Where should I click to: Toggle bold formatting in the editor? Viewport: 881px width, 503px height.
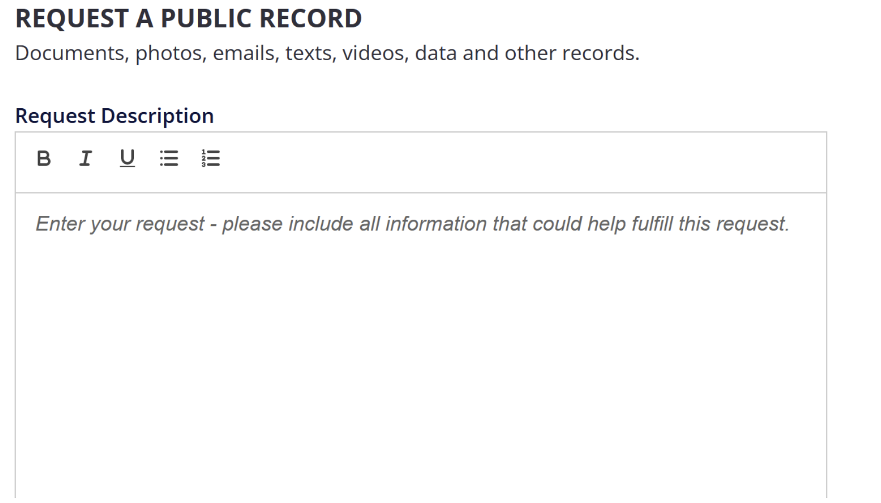43,159
